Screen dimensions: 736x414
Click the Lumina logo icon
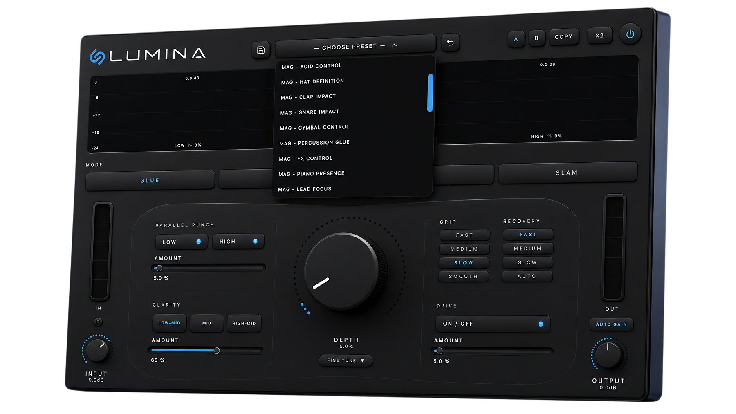[97, 57]
